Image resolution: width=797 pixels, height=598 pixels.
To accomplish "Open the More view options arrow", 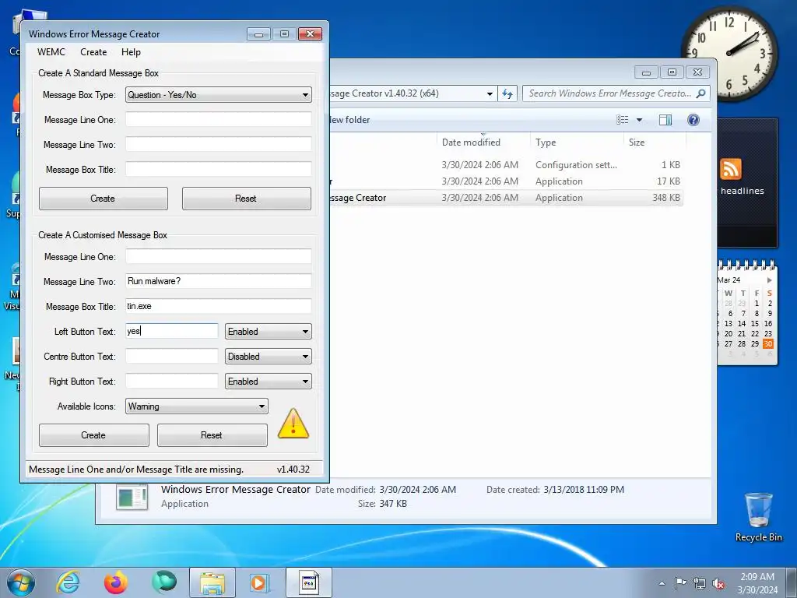I will coord(640,120).
